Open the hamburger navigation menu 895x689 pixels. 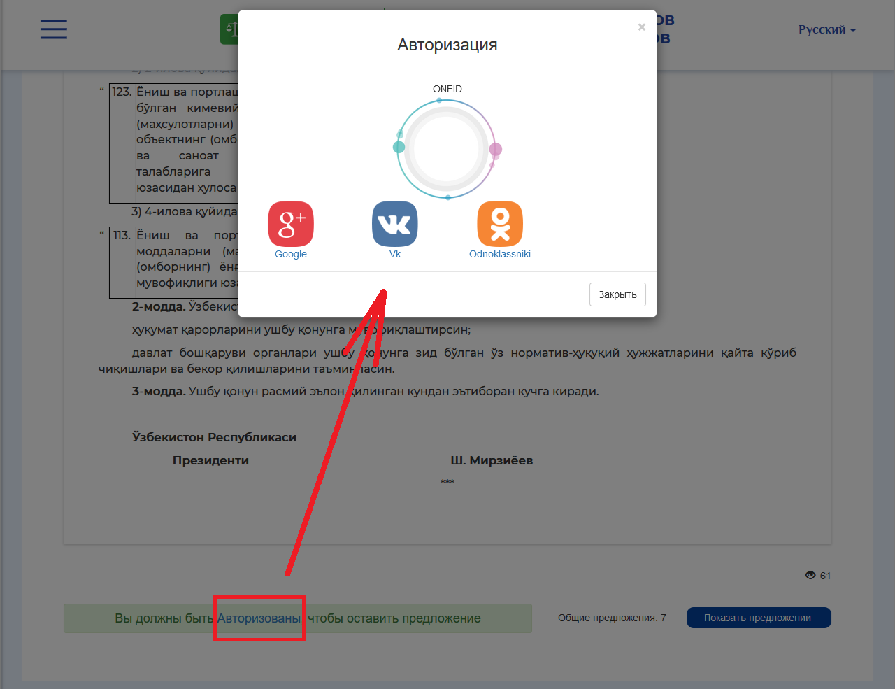pos(54,29)
